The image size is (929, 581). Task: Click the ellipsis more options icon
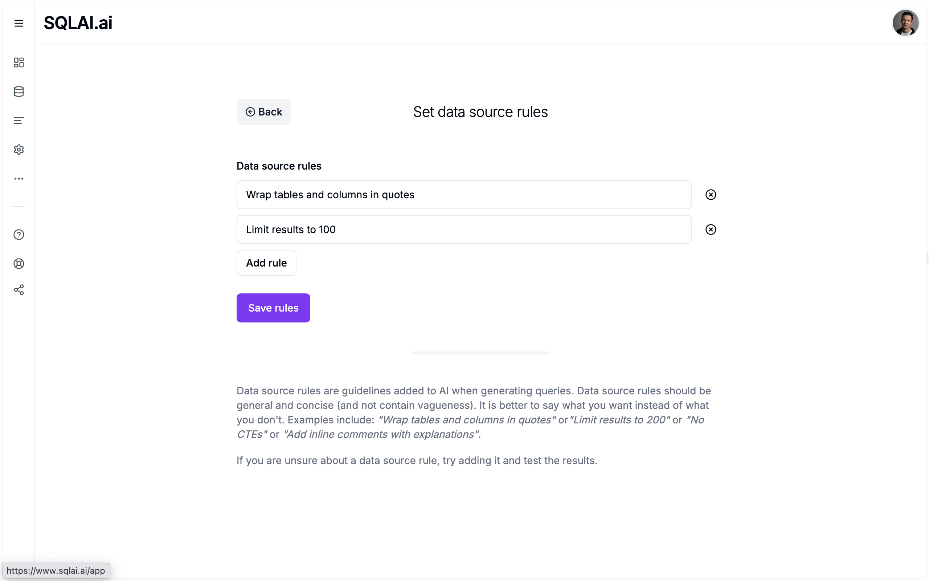[18, 179]
